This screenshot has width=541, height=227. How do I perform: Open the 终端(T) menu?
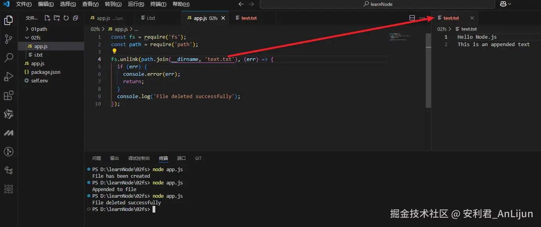click(158, 4)
